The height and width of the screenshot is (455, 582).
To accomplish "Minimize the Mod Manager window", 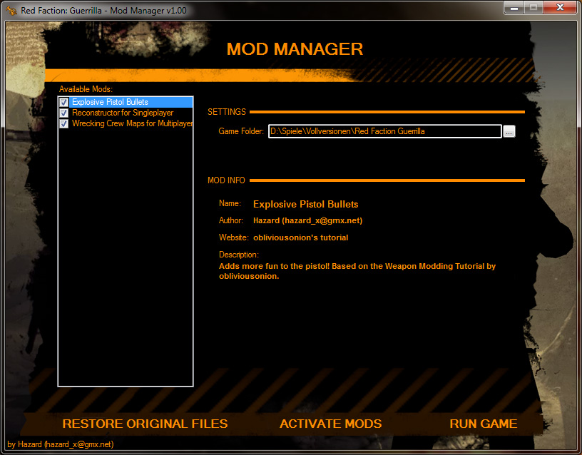I will pyautogui.click(x=514, y=8).
